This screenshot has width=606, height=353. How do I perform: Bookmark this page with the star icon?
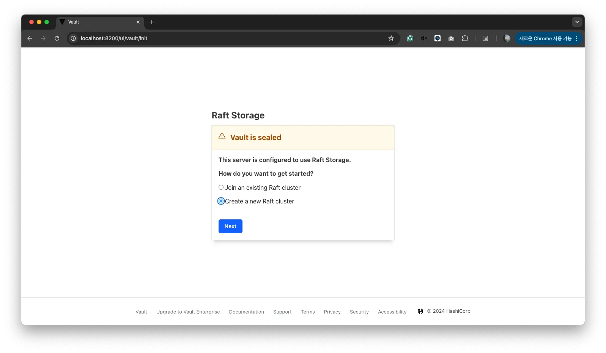[x=391, y=38]
